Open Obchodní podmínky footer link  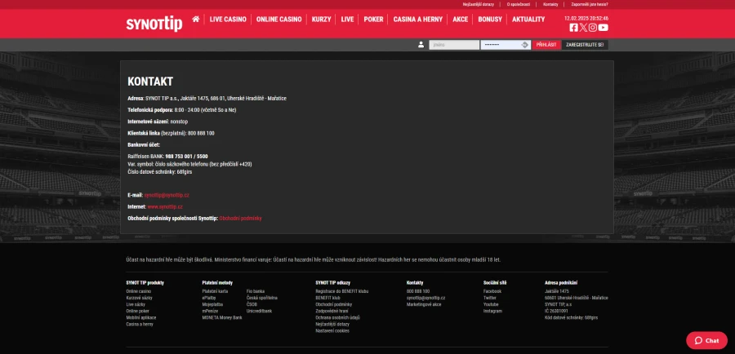coord(334,304)
